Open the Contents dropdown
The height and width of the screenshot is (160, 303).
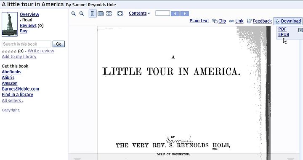point(139,13)
